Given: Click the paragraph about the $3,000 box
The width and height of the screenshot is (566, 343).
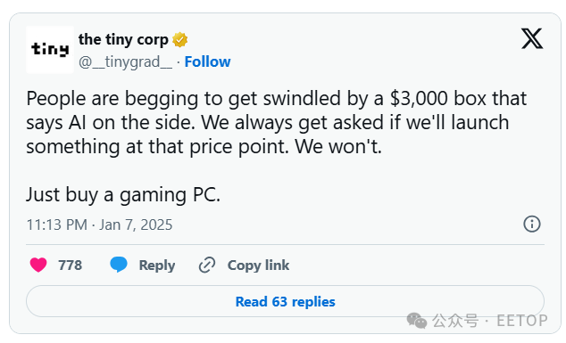Looking at the screenshot, I should pos(277,123).
